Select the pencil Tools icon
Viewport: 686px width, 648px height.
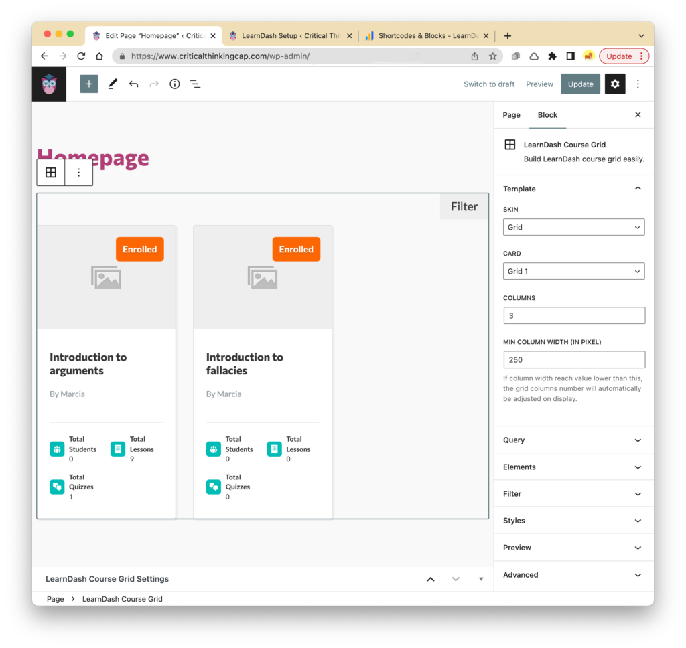tap(113, 84)
